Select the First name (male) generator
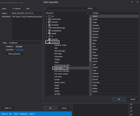 coord(61,74)
